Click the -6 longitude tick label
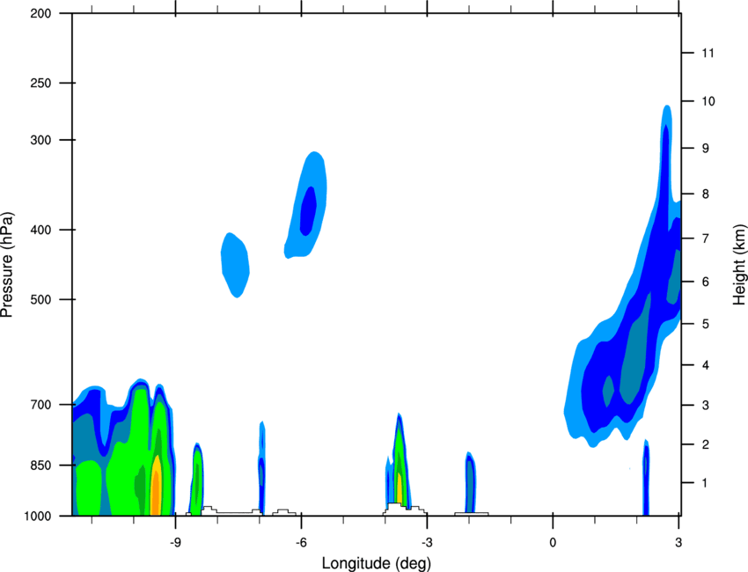This screenshot has height=572, width=748. click(x=301, y=543)
